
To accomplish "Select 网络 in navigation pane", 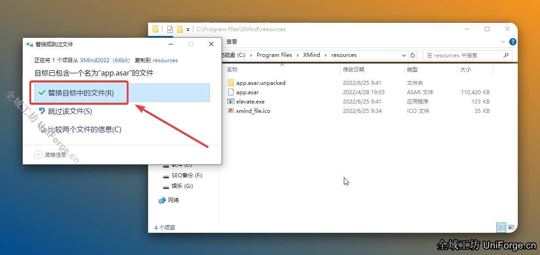I will coord(173,200).
